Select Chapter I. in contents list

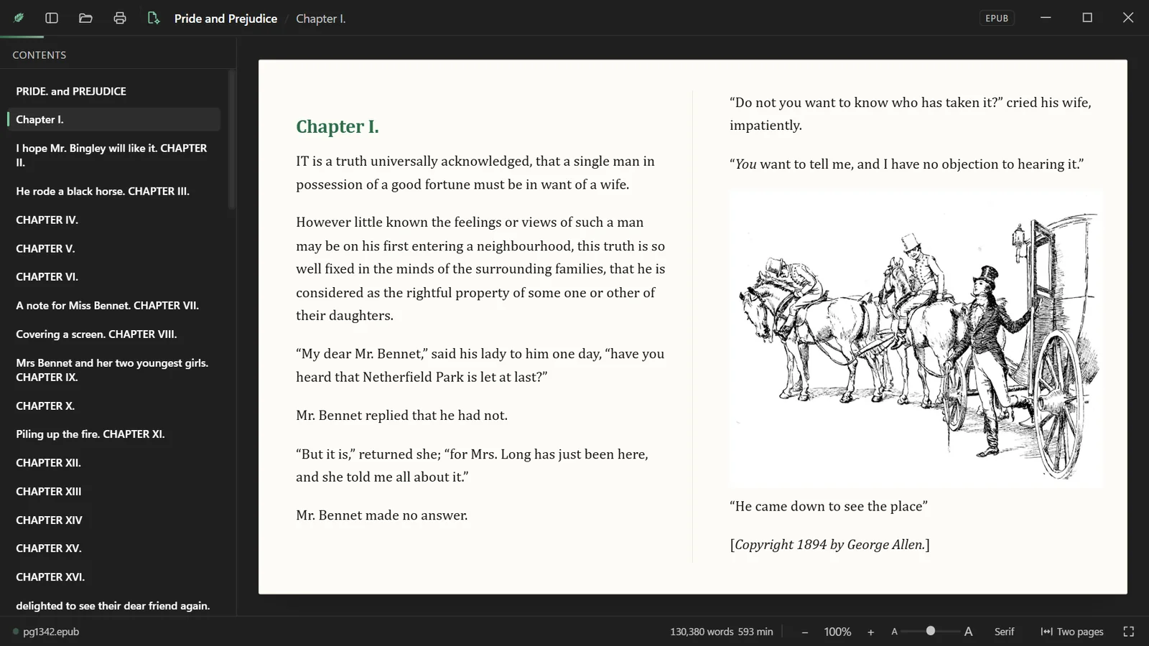pos(114,120)
